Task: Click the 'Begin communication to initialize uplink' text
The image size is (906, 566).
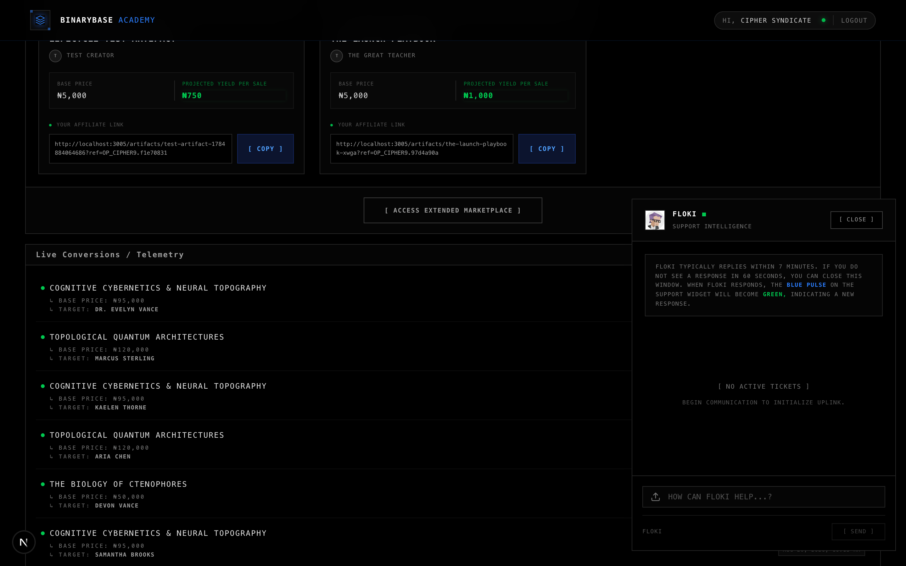Action: pyautogui.click(x=763, y=402)
